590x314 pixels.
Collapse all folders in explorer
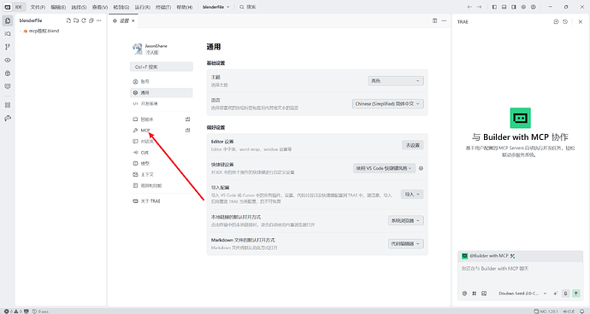tap(91, 20)
